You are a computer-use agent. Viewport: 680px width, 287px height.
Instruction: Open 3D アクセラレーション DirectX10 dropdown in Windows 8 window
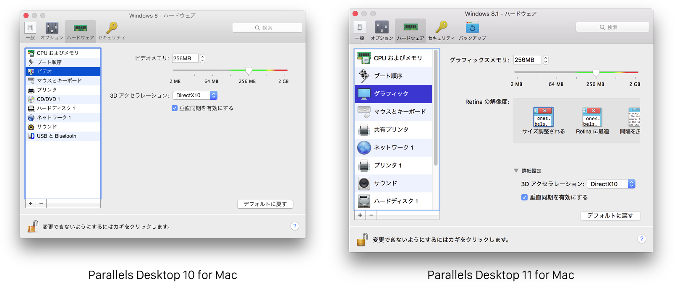click(195, 96)
